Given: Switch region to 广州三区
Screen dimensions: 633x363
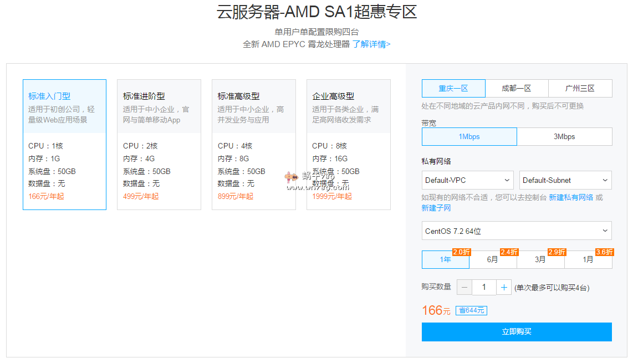Looking at the screenshot, I should (x=580, y=89).
